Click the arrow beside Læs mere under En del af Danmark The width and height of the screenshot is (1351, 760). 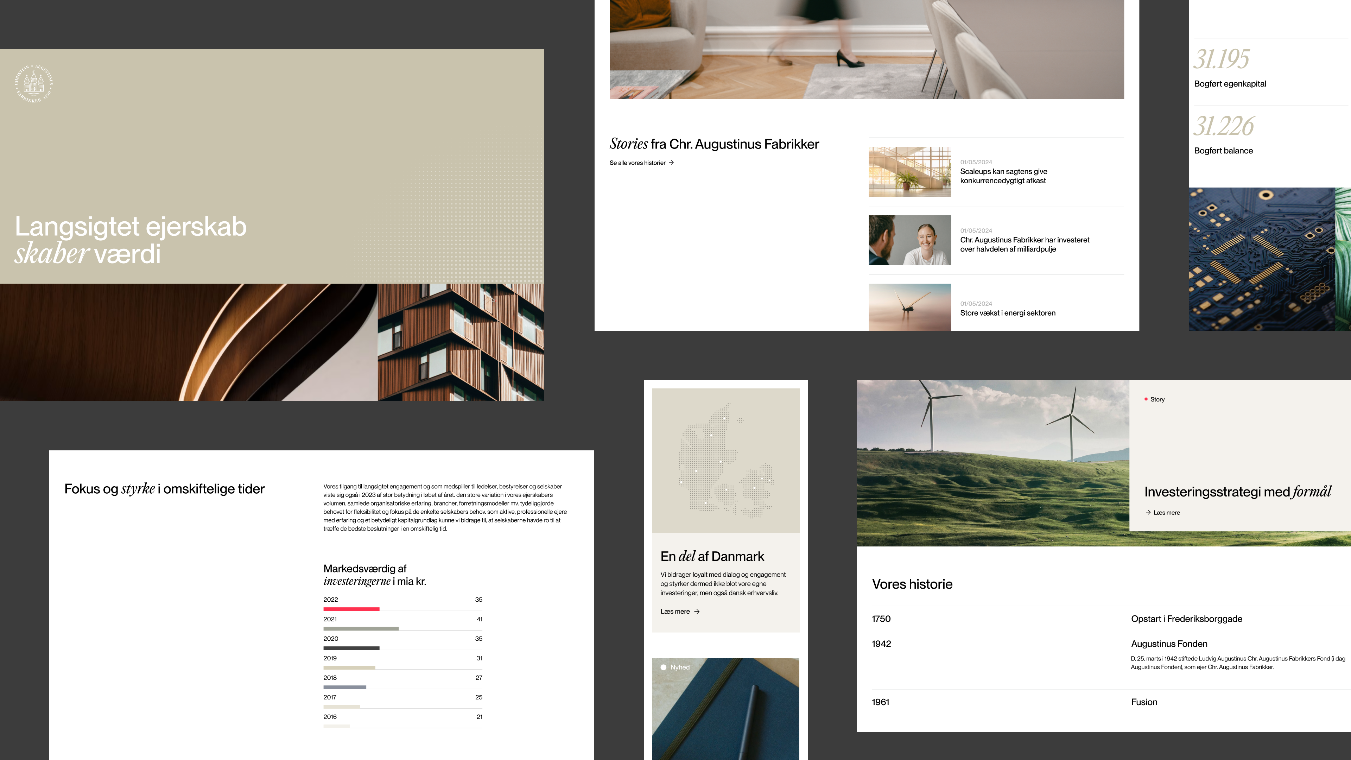tap(697, 612)
